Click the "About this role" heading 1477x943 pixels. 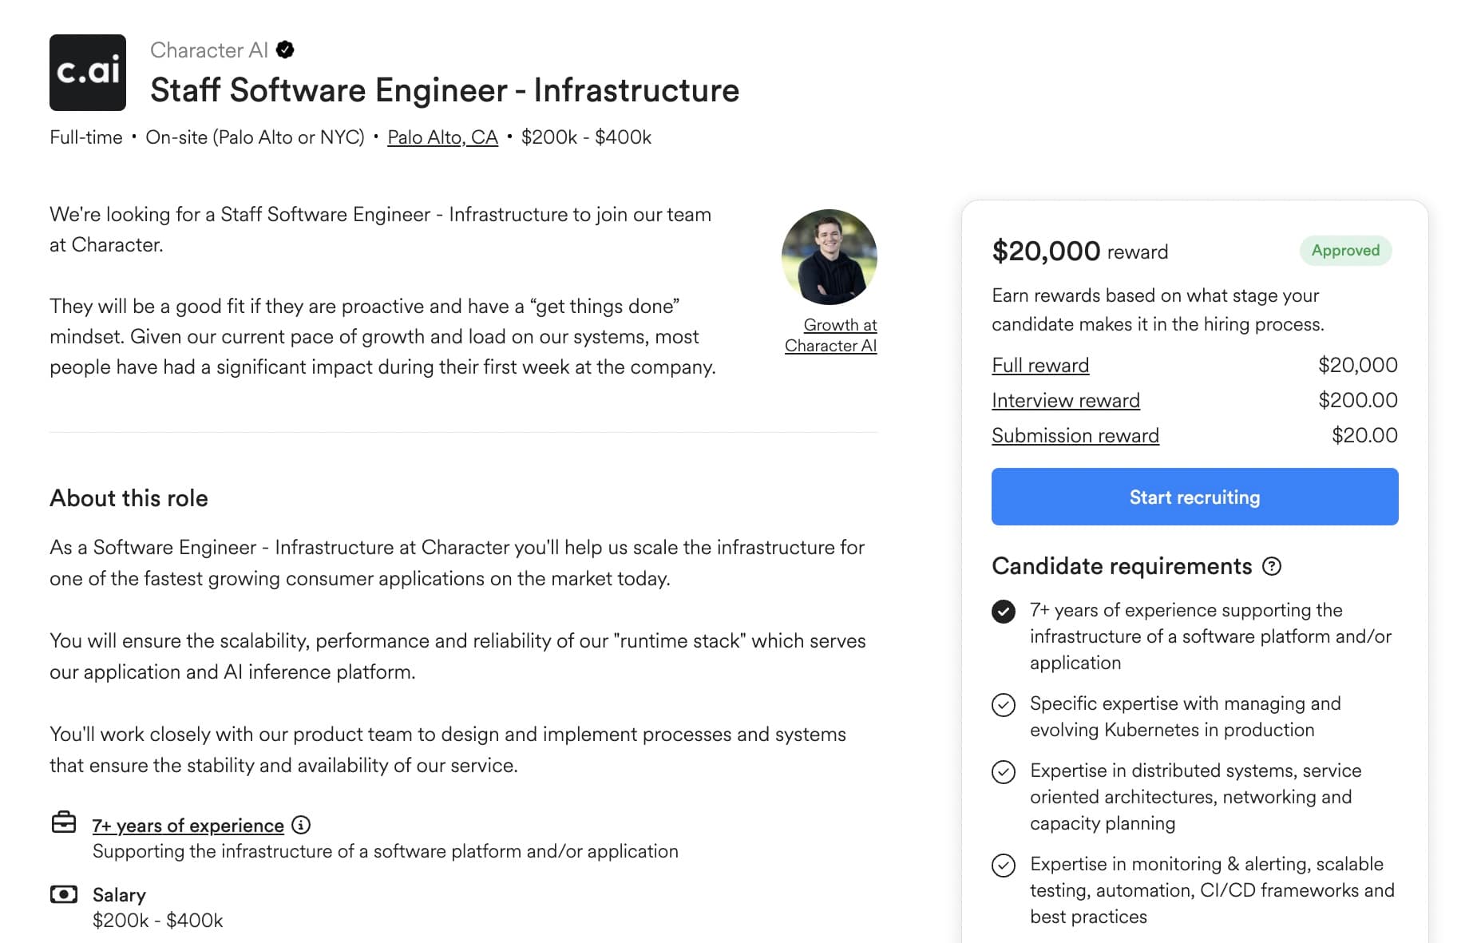[129, 498]
